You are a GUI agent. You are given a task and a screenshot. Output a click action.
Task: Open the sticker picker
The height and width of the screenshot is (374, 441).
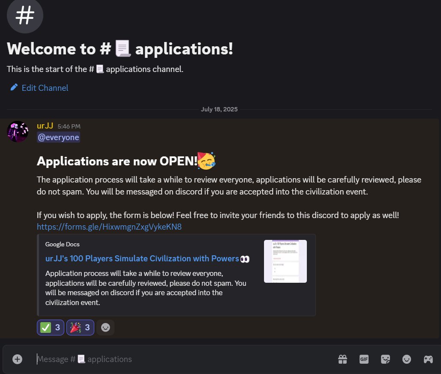pyautogui.click(x=385, y=359)
